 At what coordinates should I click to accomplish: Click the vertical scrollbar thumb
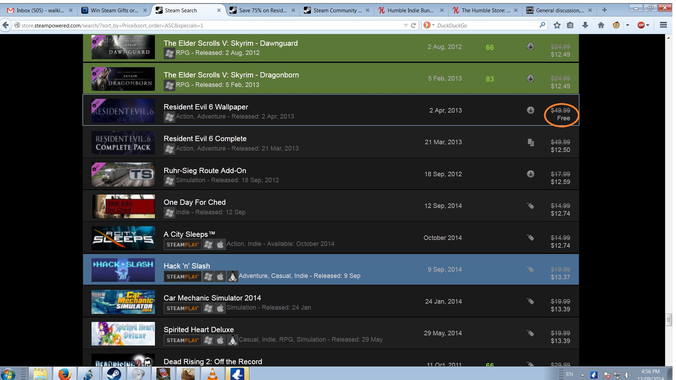(669, 320)
